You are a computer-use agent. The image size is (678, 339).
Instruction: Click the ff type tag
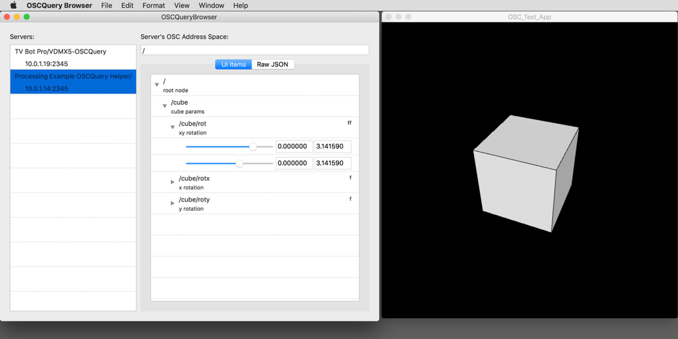(x=349, y=123)
